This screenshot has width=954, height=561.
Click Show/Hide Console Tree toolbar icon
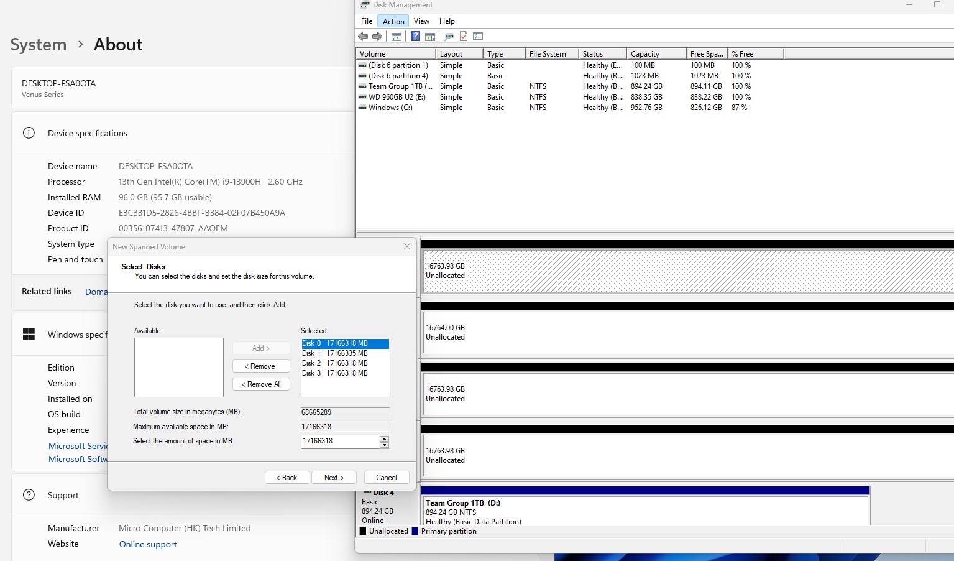point(397,37)
